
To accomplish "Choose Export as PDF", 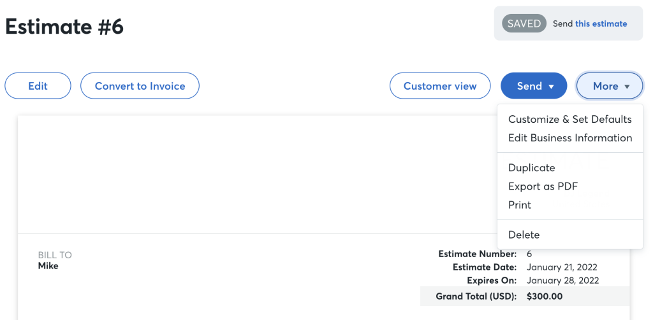I will [543, 186].
